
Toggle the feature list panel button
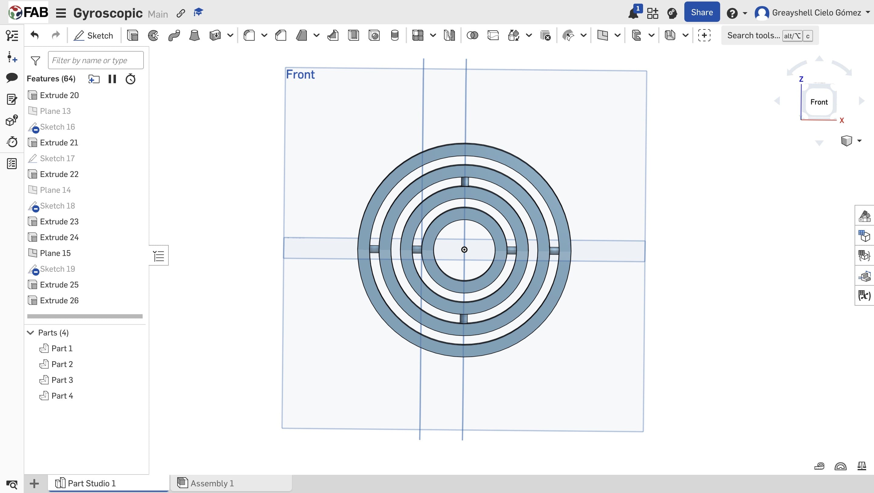point(159,256)
